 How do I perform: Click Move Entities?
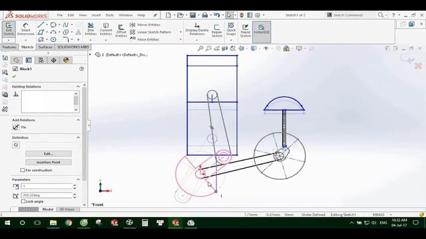[144, 39]
